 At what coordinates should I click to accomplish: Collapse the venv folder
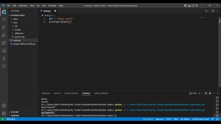[x=15, y=22]
